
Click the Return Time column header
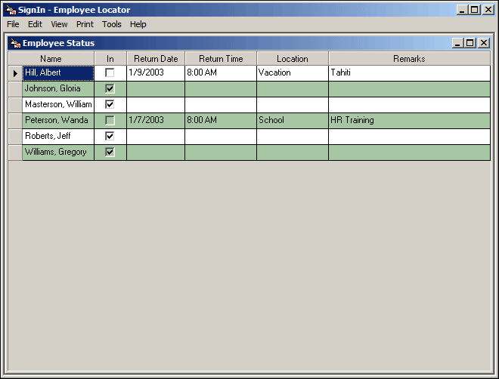tap(221, 59)
